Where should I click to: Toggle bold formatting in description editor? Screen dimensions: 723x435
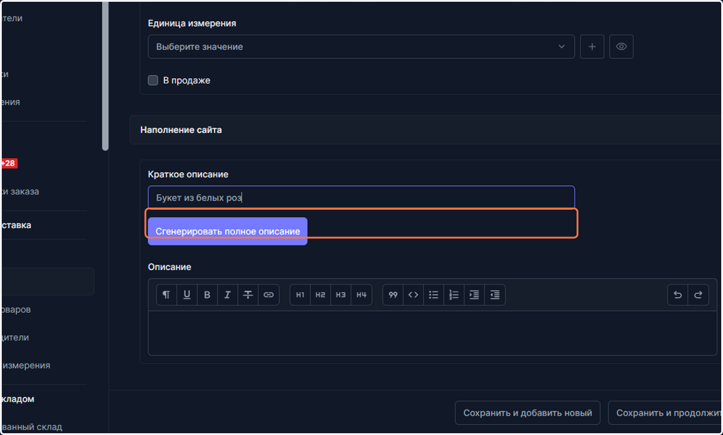[207, 295]
